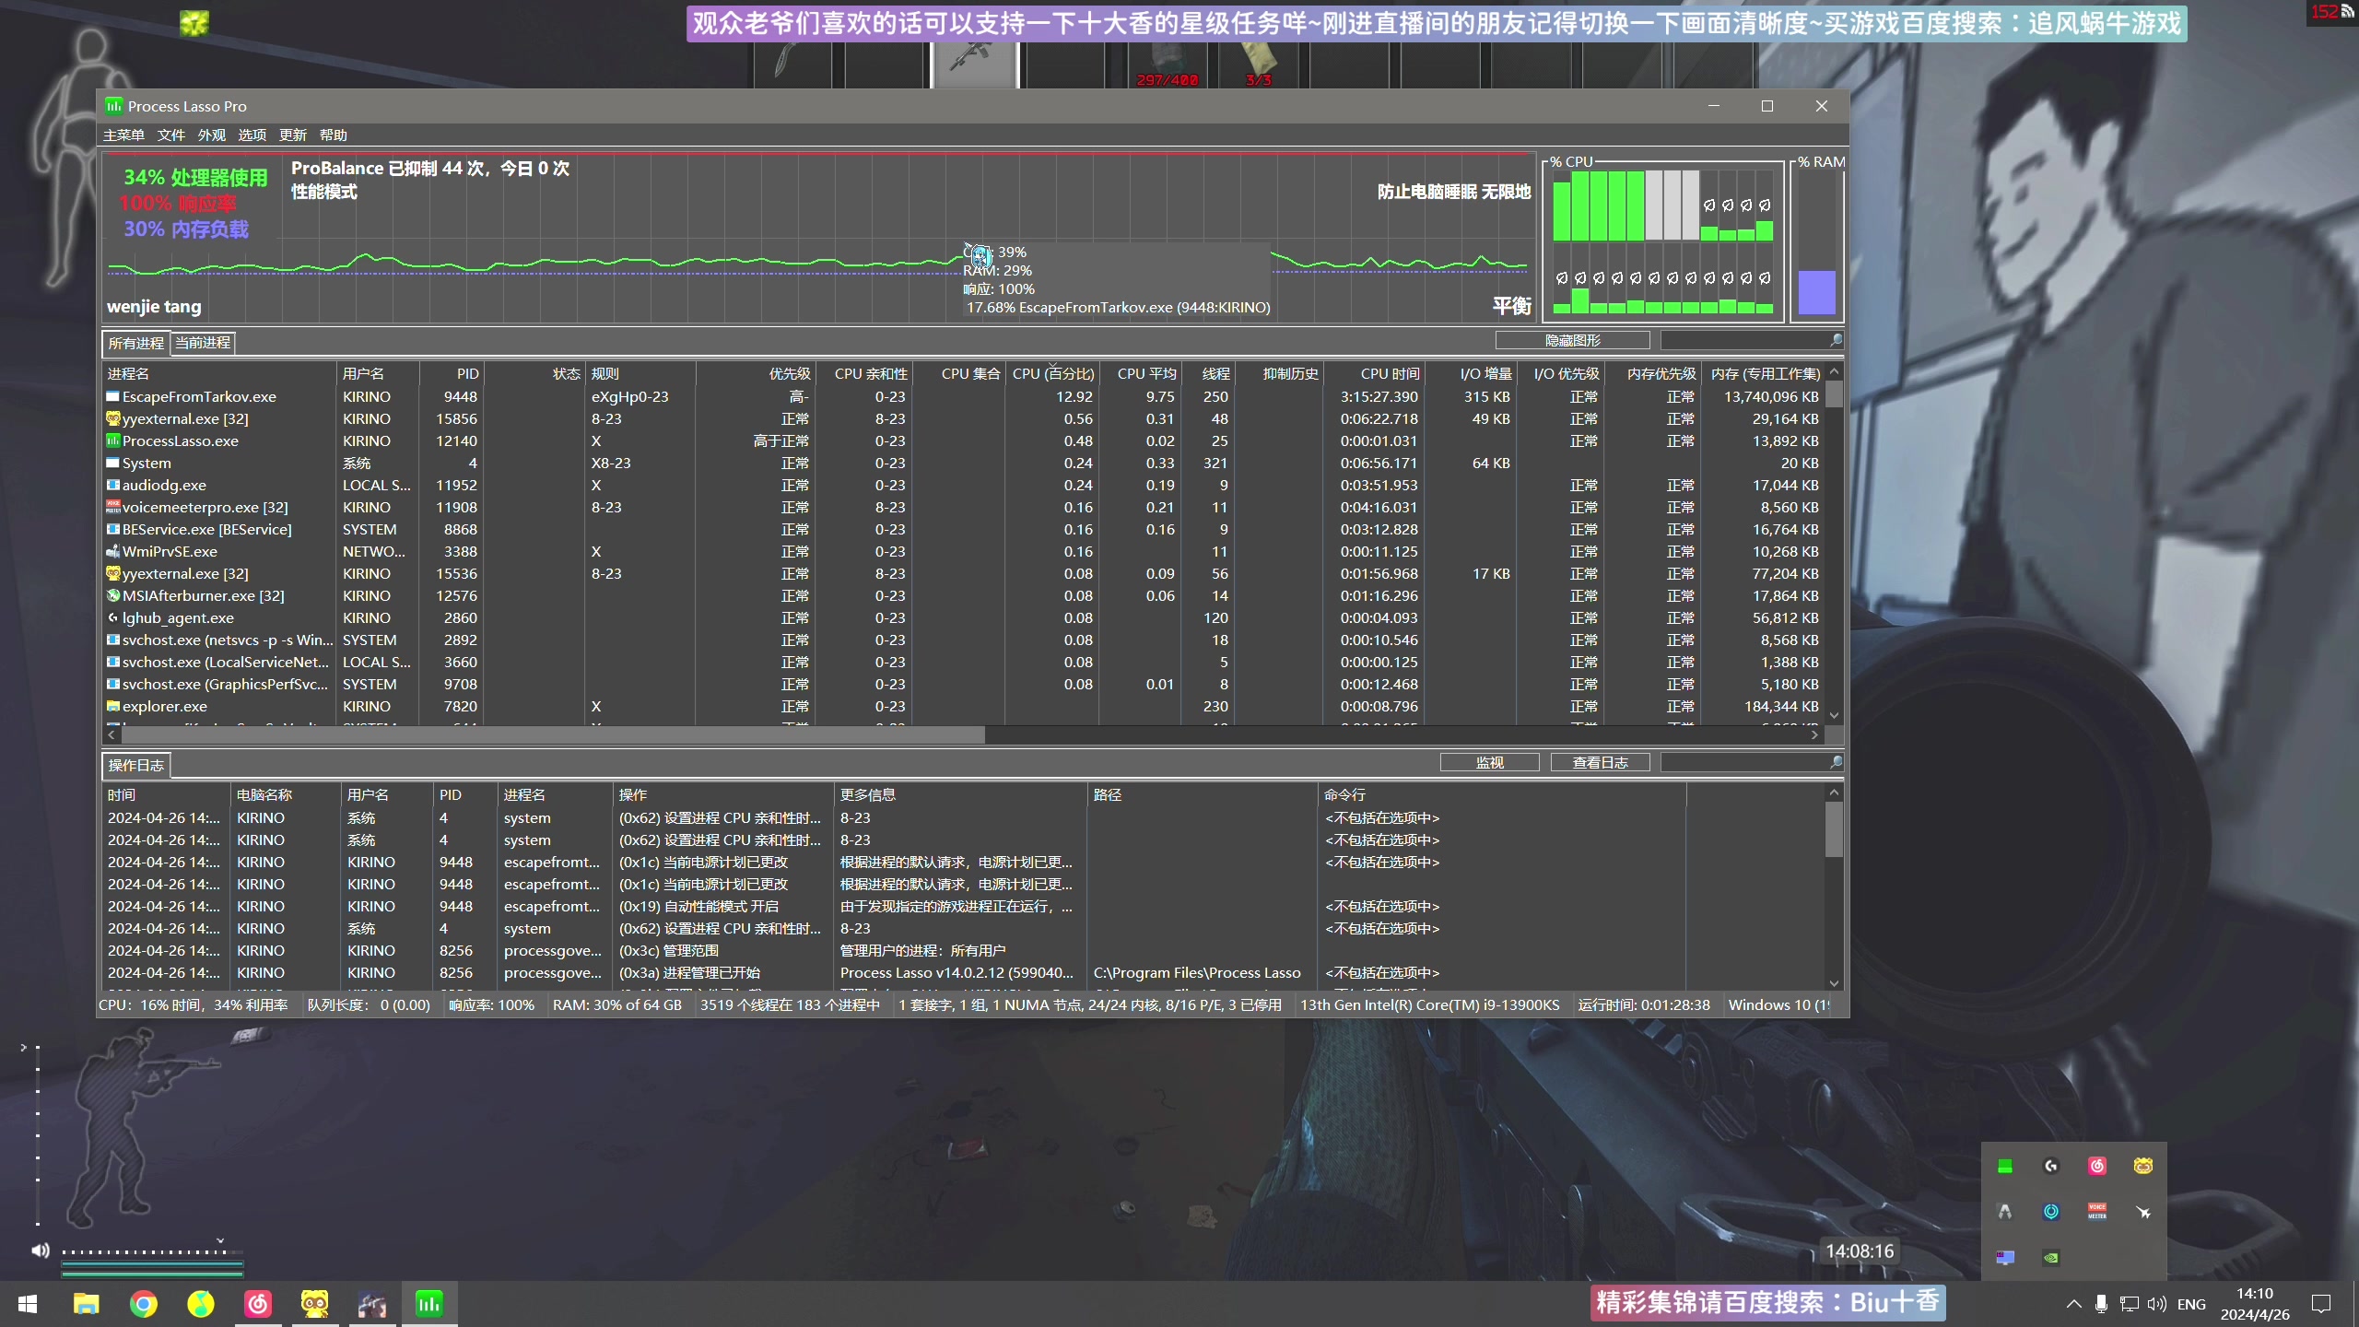The image size is (2359, 1327).
Task: Open Logitech G HUB tray icon
Action: coord(2051,1167)
